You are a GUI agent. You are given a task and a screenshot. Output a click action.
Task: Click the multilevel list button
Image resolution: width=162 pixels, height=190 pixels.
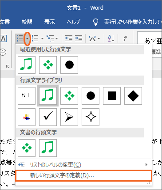[x=50, y=38]
